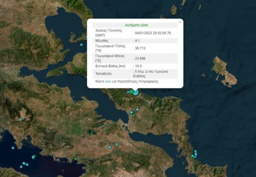Click the topmost cyan marker in the group directly below the popup
256x177 pixels.
[137, 110]
